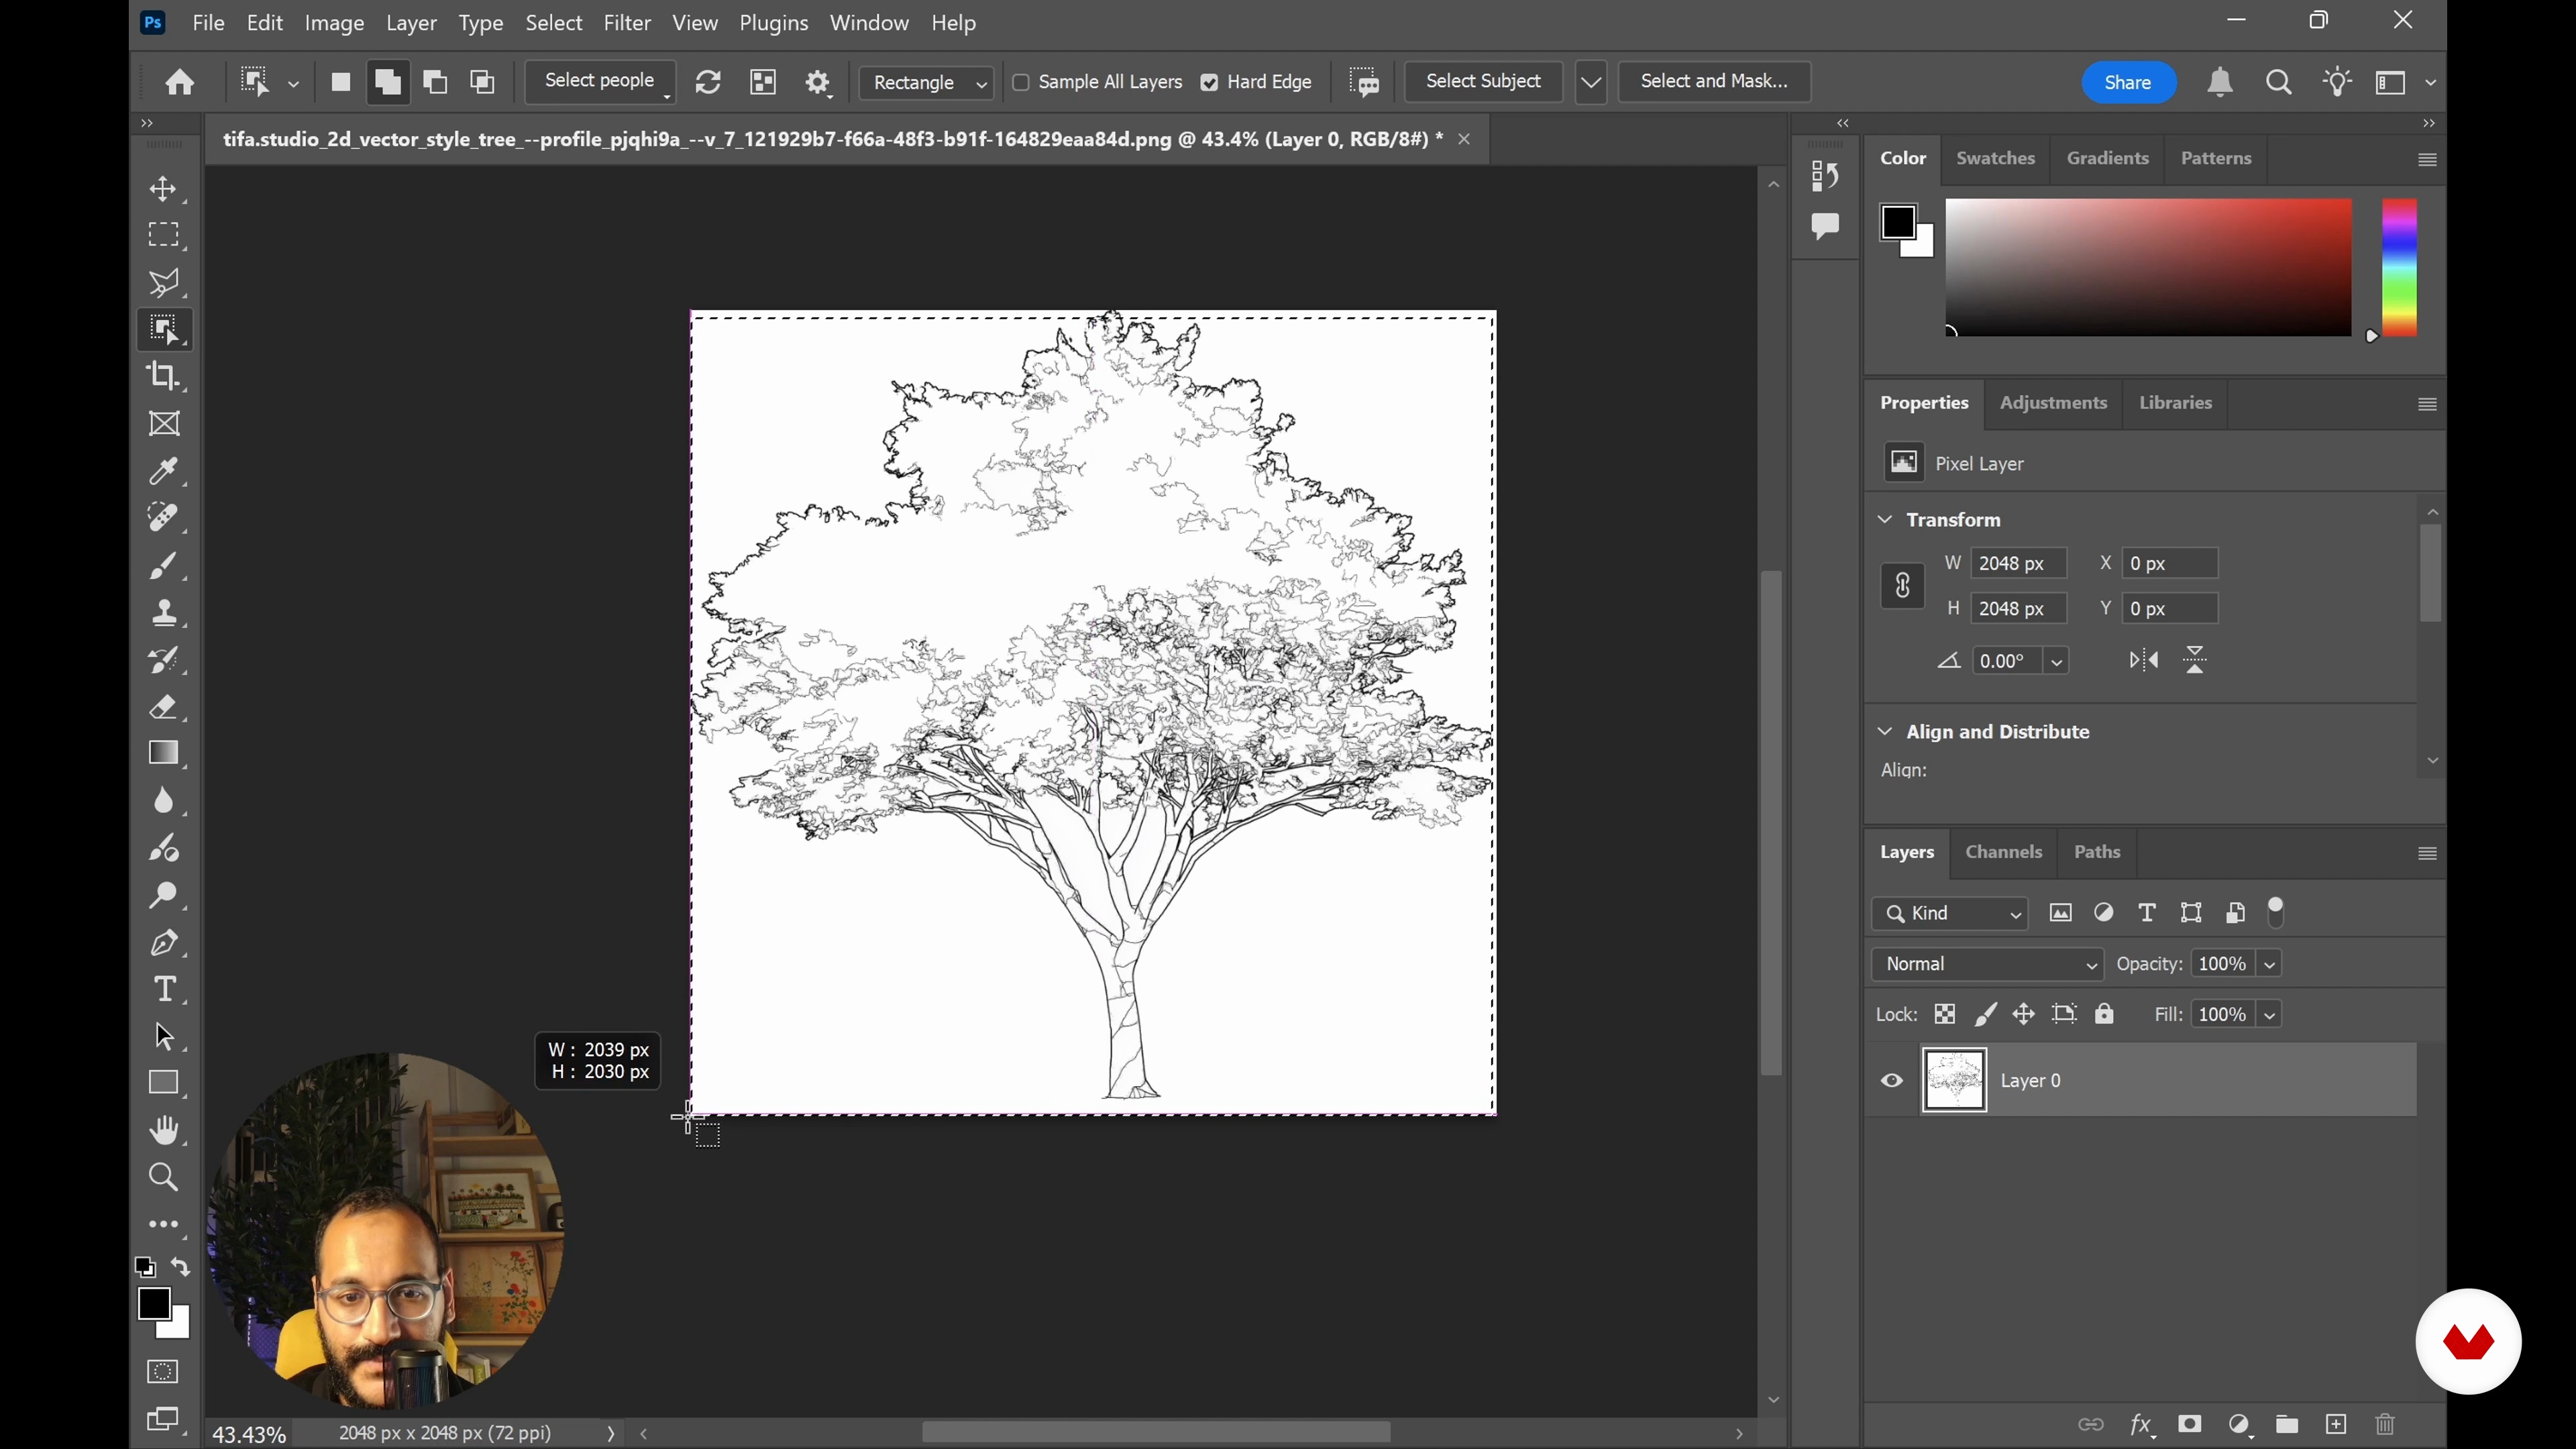Collapse the Transform section
This screenshot has width=2576, height=1449.
tap(1885, 520)
